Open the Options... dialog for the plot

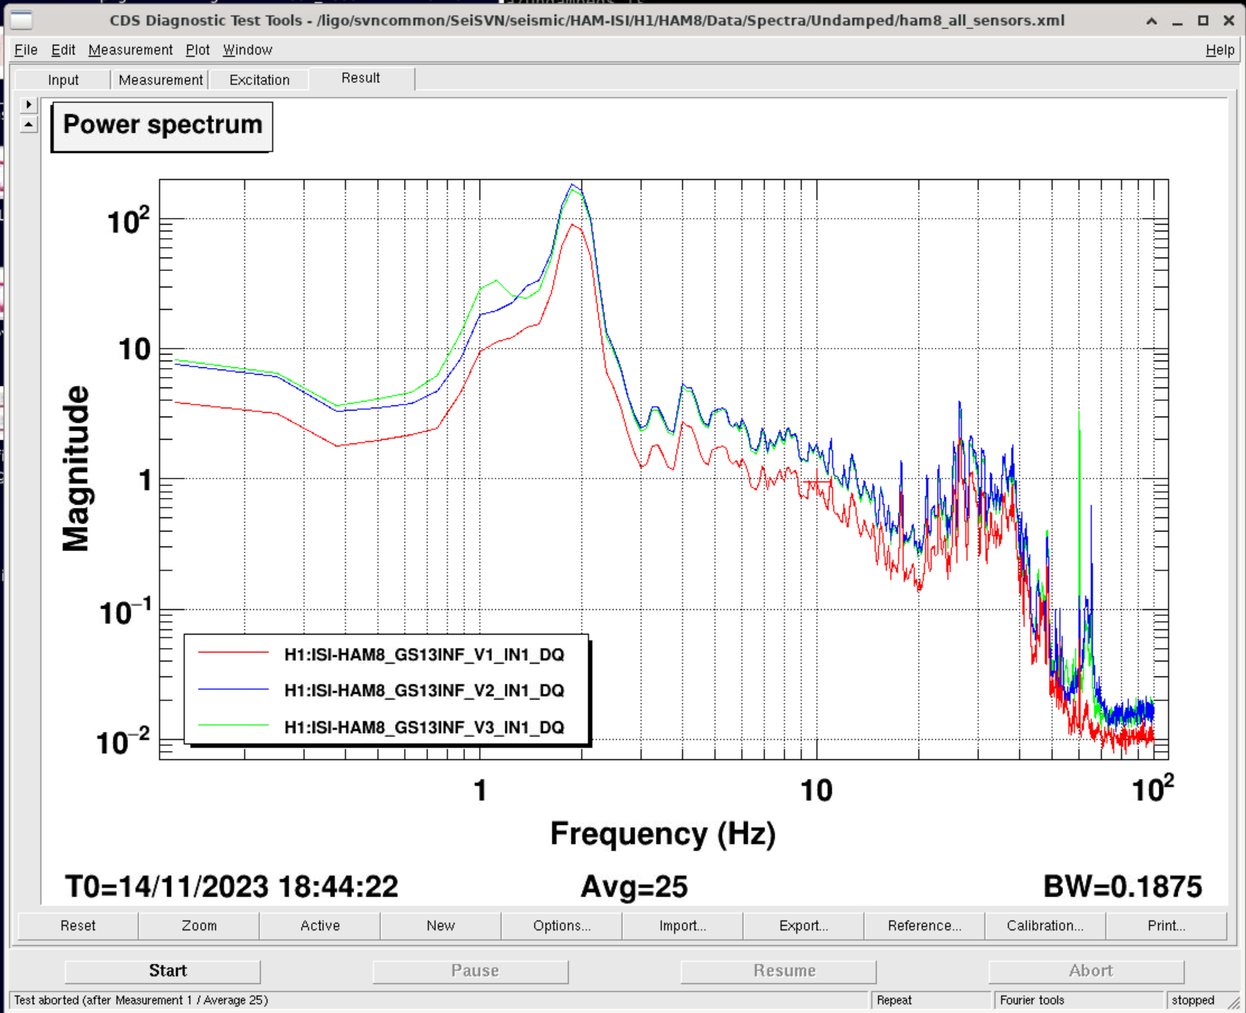pos(561,926)
